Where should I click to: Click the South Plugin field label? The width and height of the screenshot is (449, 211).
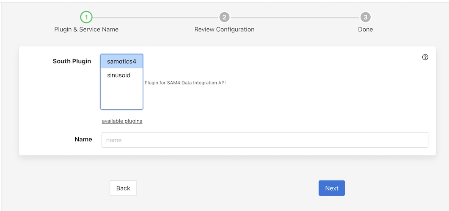click(72, 61)
